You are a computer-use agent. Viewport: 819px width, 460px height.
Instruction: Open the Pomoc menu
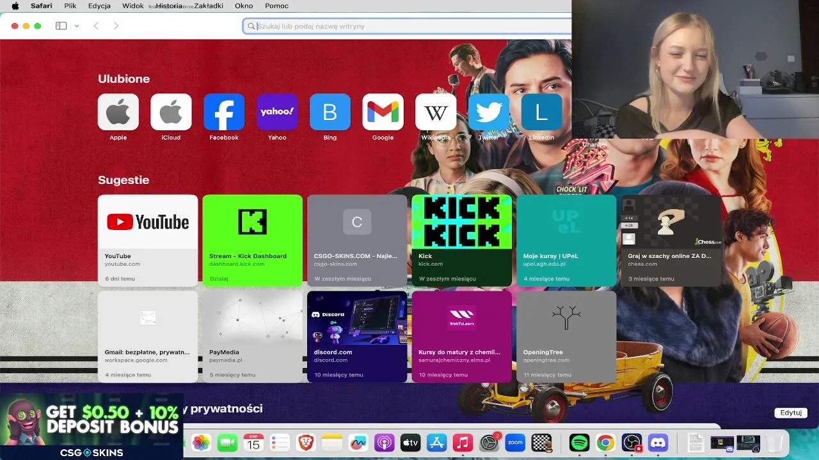277,6
